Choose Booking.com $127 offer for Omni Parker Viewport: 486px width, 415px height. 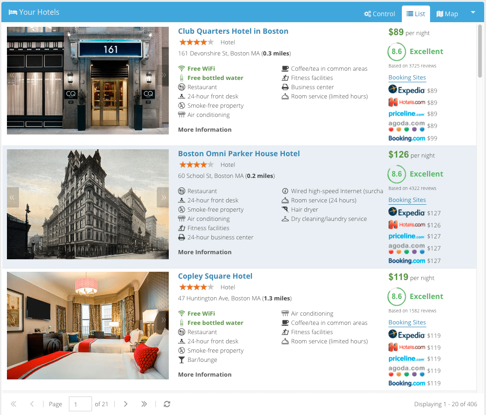(414, 261)
